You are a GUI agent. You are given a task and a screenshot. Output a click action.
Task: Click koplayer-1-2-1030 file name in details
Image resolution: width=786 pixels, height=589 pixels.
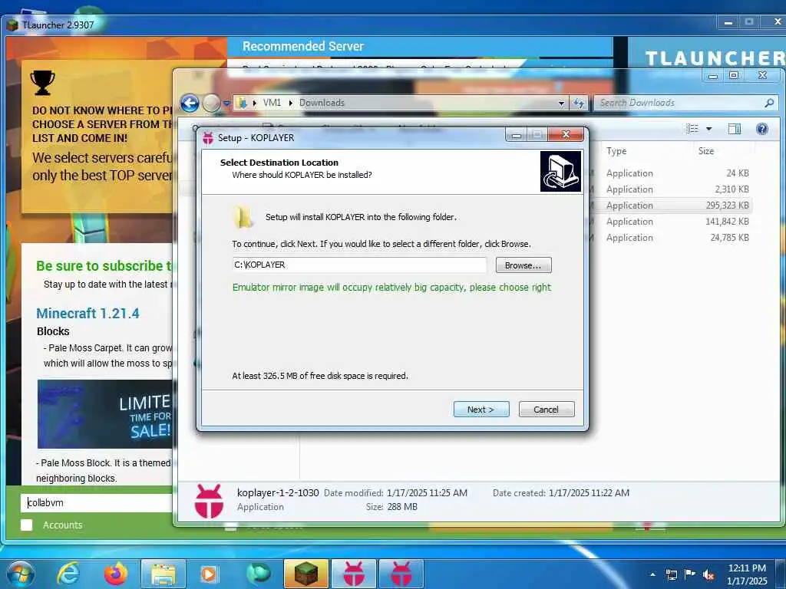click(278, 493)
